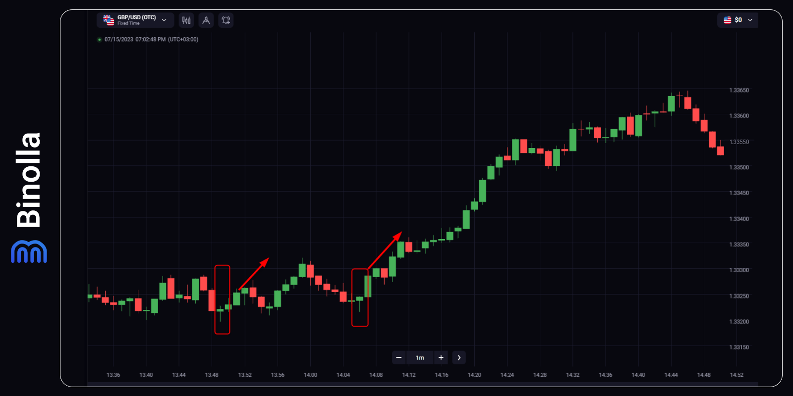Expand the $0 account balance dropdown
Screen dimensions: 793x396
click(737, 20)
